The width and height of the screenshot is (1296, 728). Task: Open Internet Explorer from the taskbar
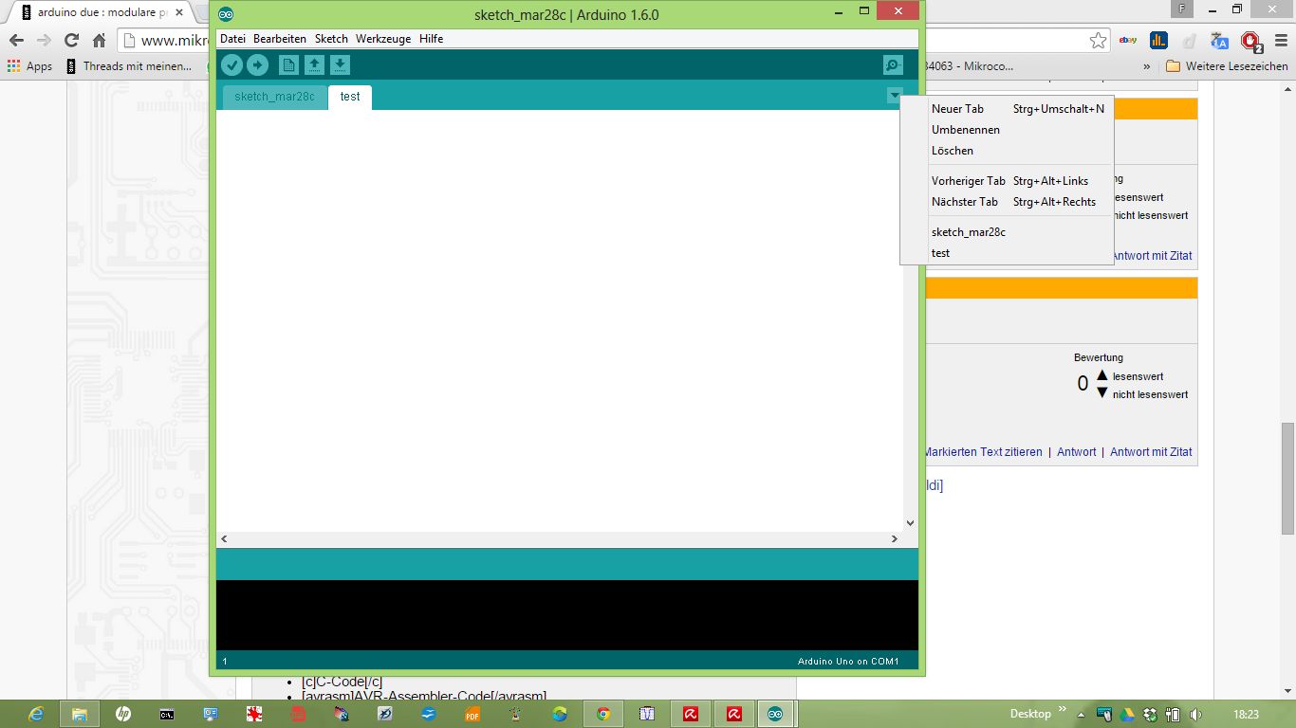[x=36, y=714]
